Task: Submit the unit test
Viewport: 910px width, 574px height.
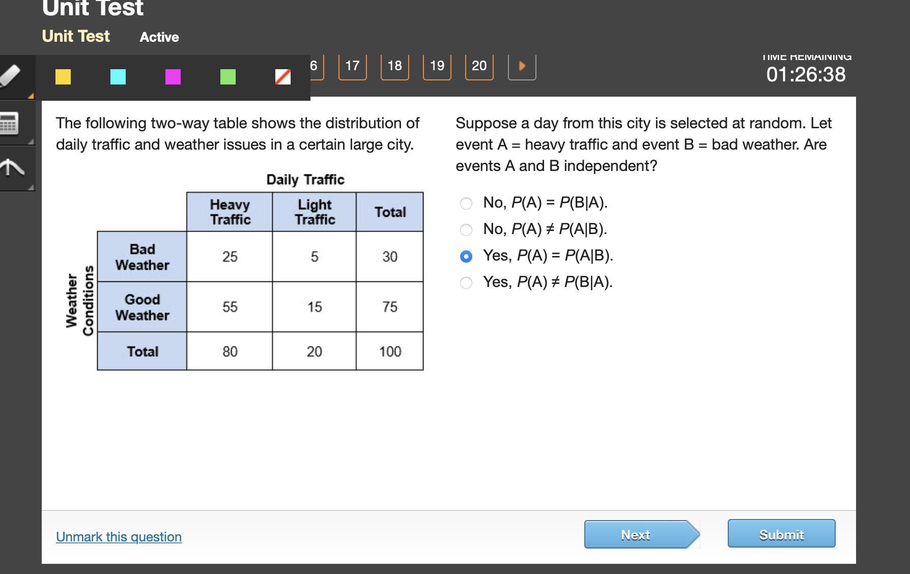Action: (x=781, y=534)
